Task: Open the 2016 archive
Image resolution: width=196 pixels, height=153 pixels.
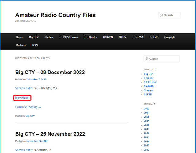Action: [x=146, y=133]
